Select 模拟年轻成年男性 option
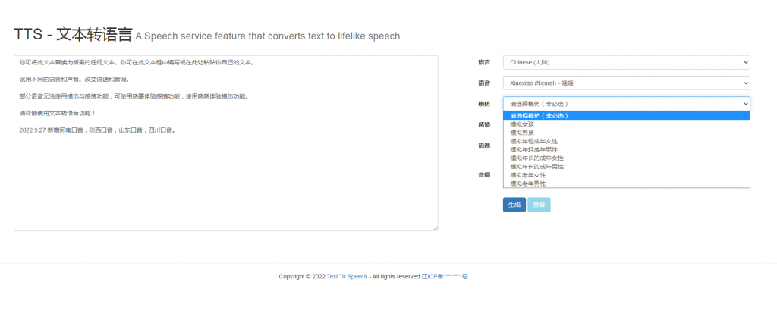777x320 pixels. [533, 149]
